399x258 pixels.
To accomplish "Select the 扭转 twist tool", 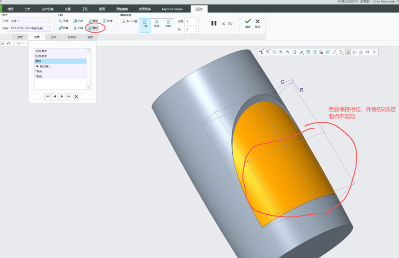I will point(78,28).
